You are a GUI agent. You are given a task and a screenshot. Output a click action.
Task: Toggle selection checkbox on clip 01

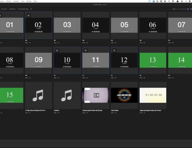pyautogui.click(x=0, y=16)
